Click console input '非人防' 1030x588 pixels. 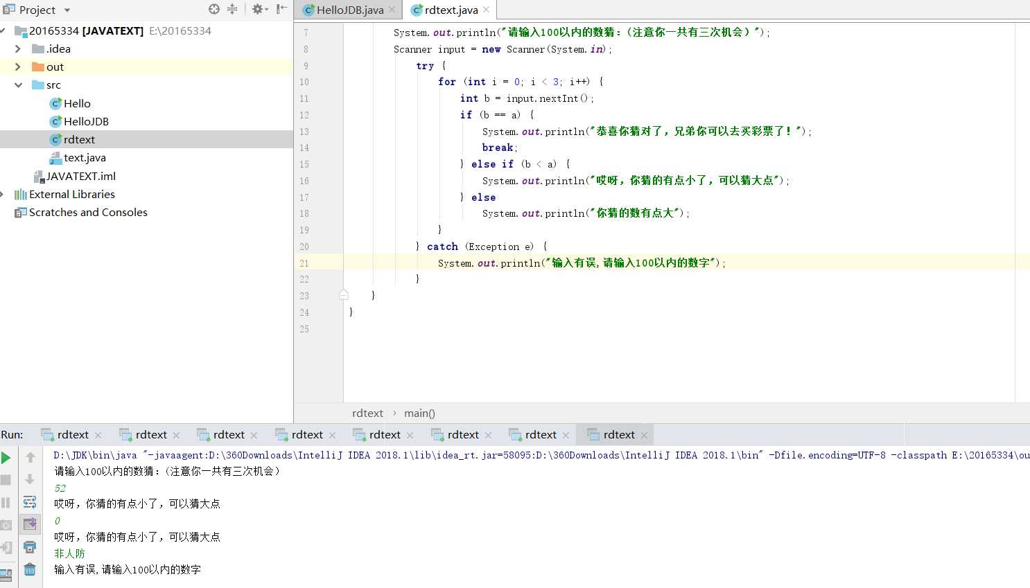coord(69,553)
